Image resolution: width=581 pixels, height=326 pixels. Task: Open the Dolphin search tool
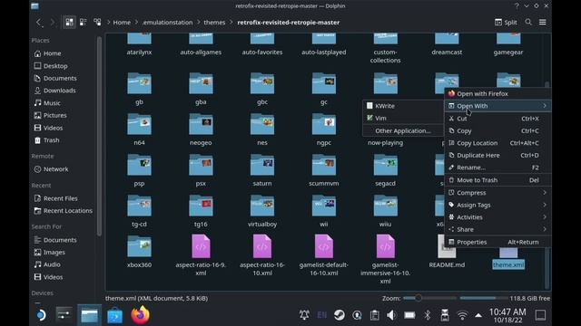[x=528, y=22]
